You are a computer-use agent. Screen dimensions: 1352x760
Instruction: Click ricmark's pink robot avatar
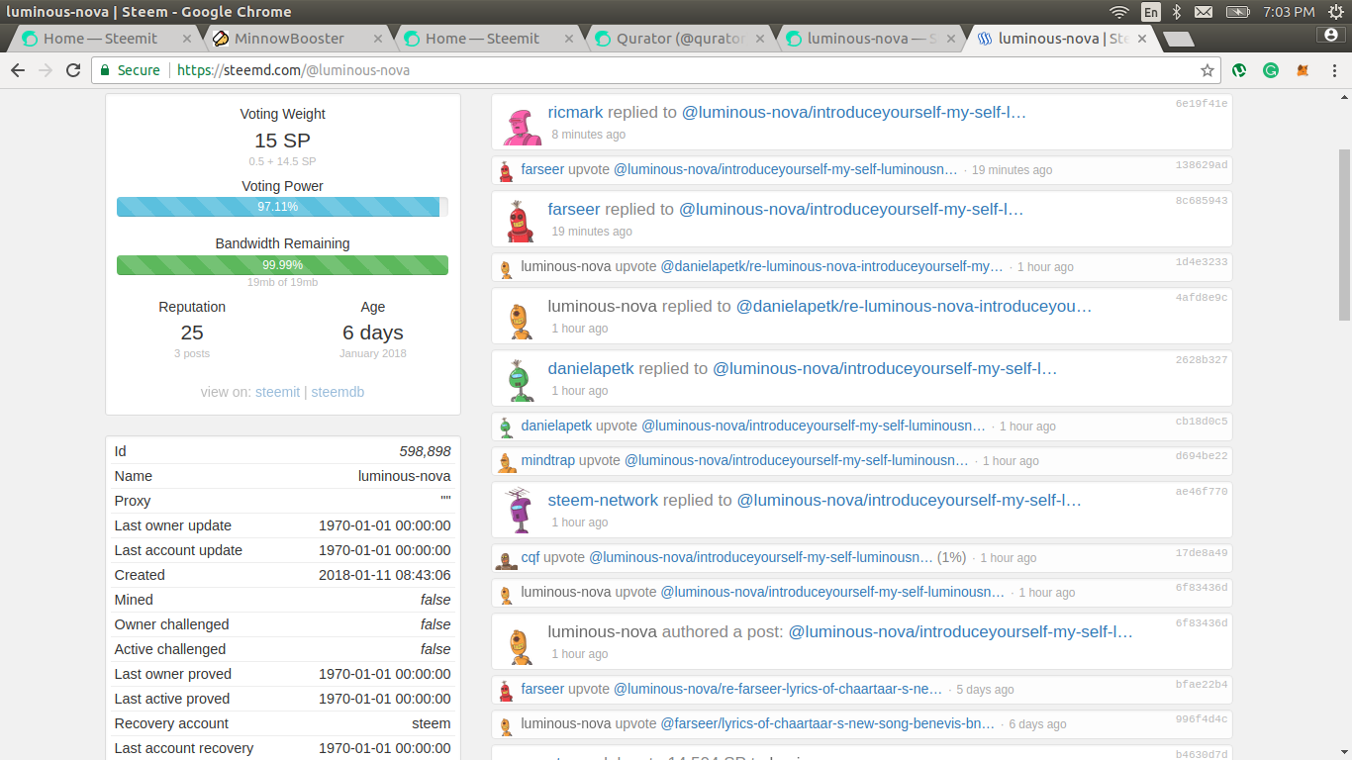coord(521,126)
